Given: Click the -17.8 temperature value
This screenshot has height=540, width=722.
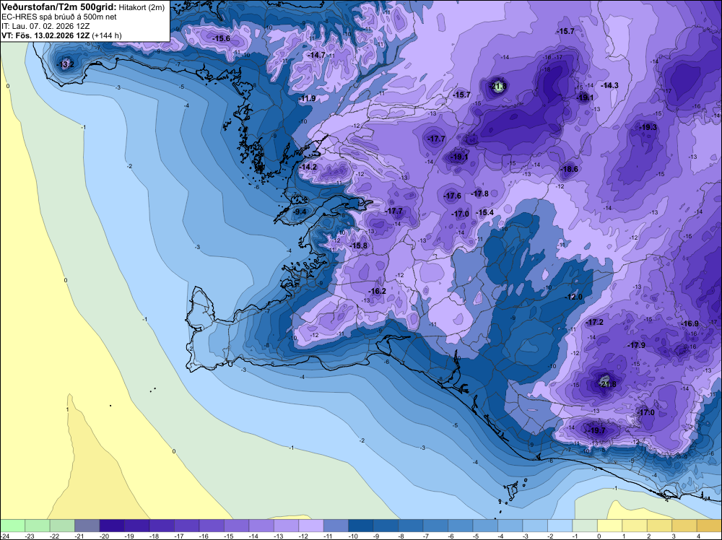Looking at the screenshot, I should pos(480,193).
